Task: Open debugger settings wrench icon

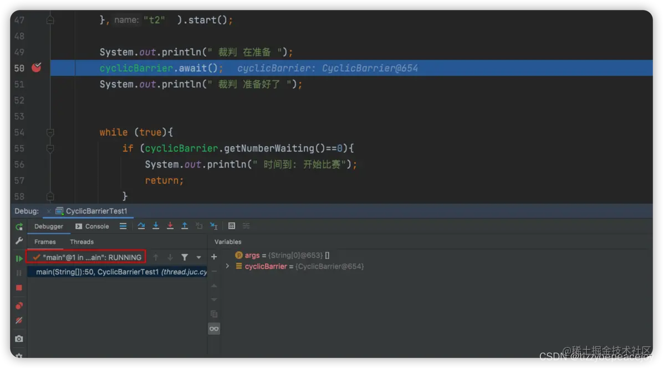Action: 19,241
